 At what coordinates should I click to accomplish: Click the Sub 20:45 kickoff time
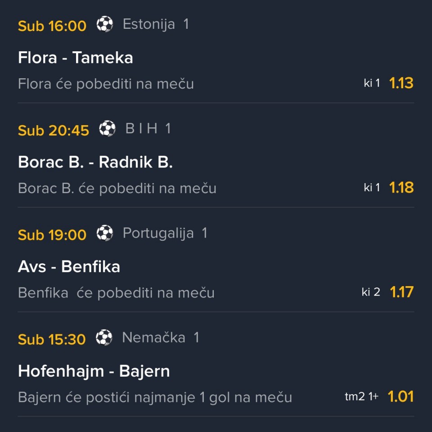click(x=54, y=130)
